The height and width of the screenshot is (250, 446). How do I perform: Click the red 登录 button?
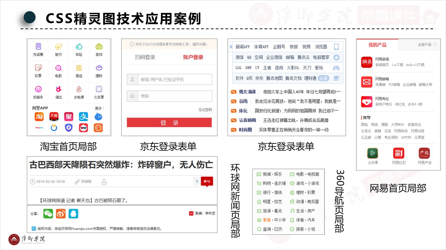tap(169, 122)
